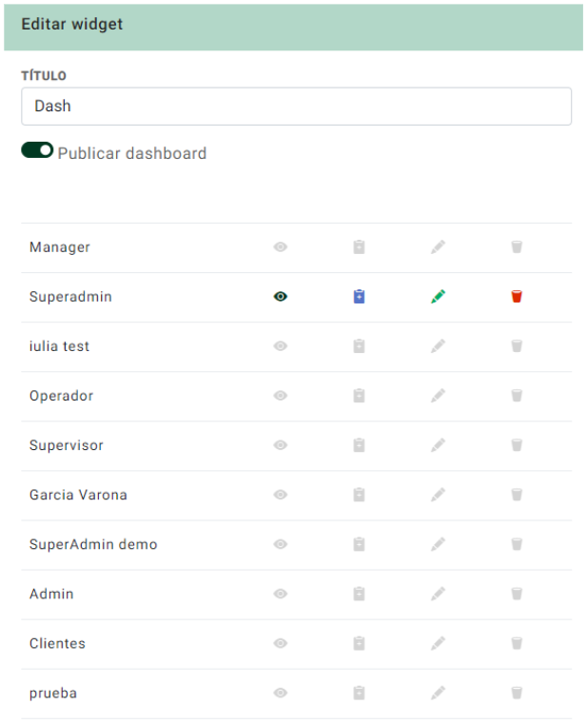Toggle eye view permission for Clientes

[x=281, y=643]
